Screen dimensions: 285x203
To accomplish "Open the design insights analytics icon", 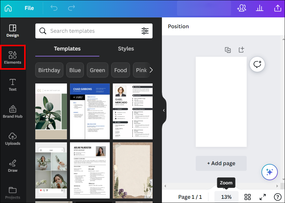I will click(260, 8).
